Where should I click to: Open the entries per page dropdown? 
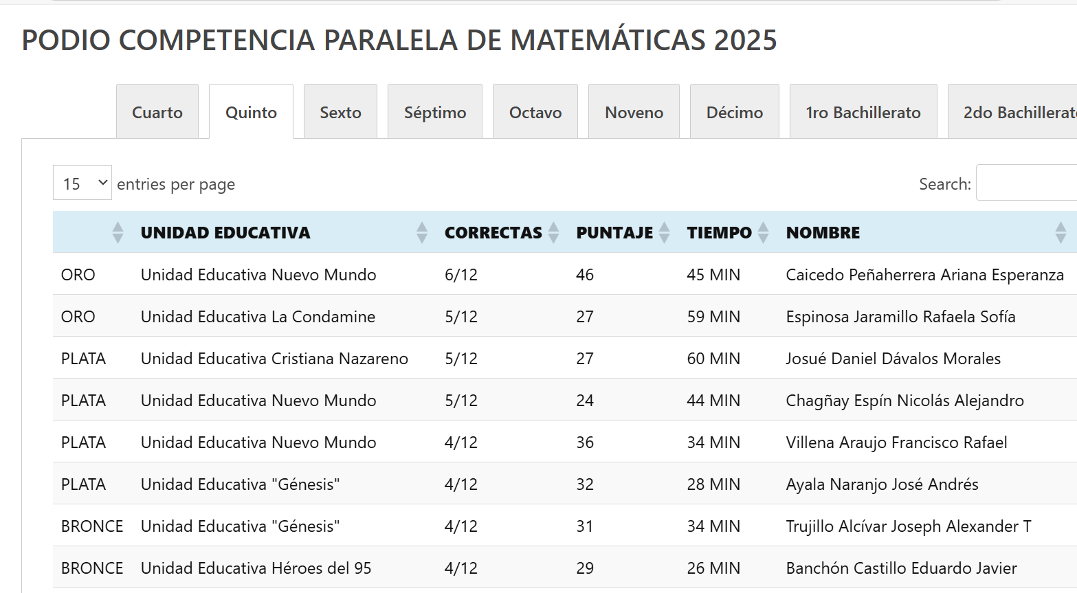pyautogui.click(x=82, y=183)
